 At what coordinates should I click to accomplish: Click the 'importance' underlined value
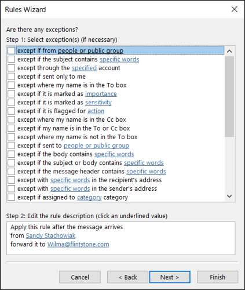(101, 94)
